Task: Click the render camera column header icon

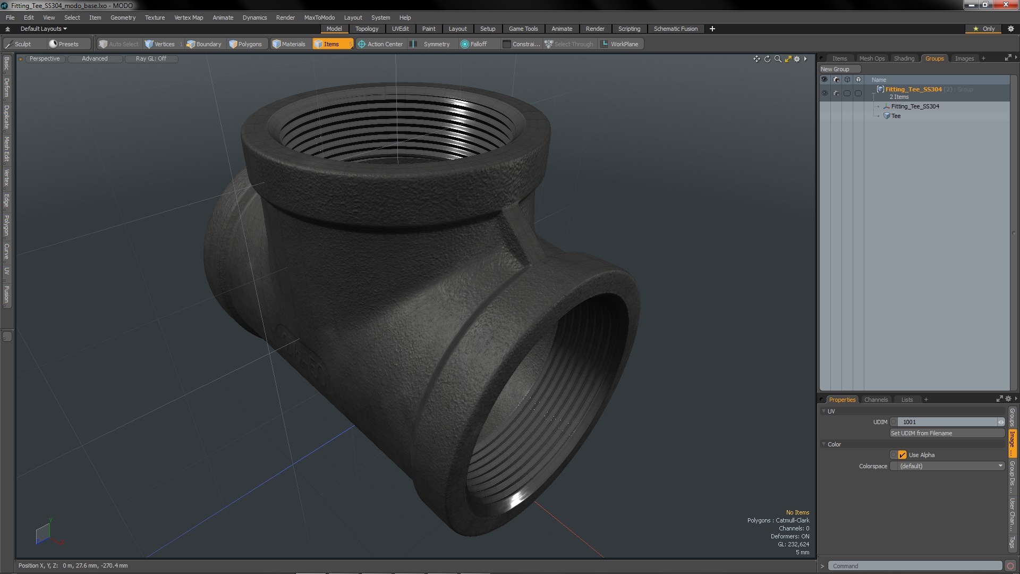Action: click(x=836, y=80)
